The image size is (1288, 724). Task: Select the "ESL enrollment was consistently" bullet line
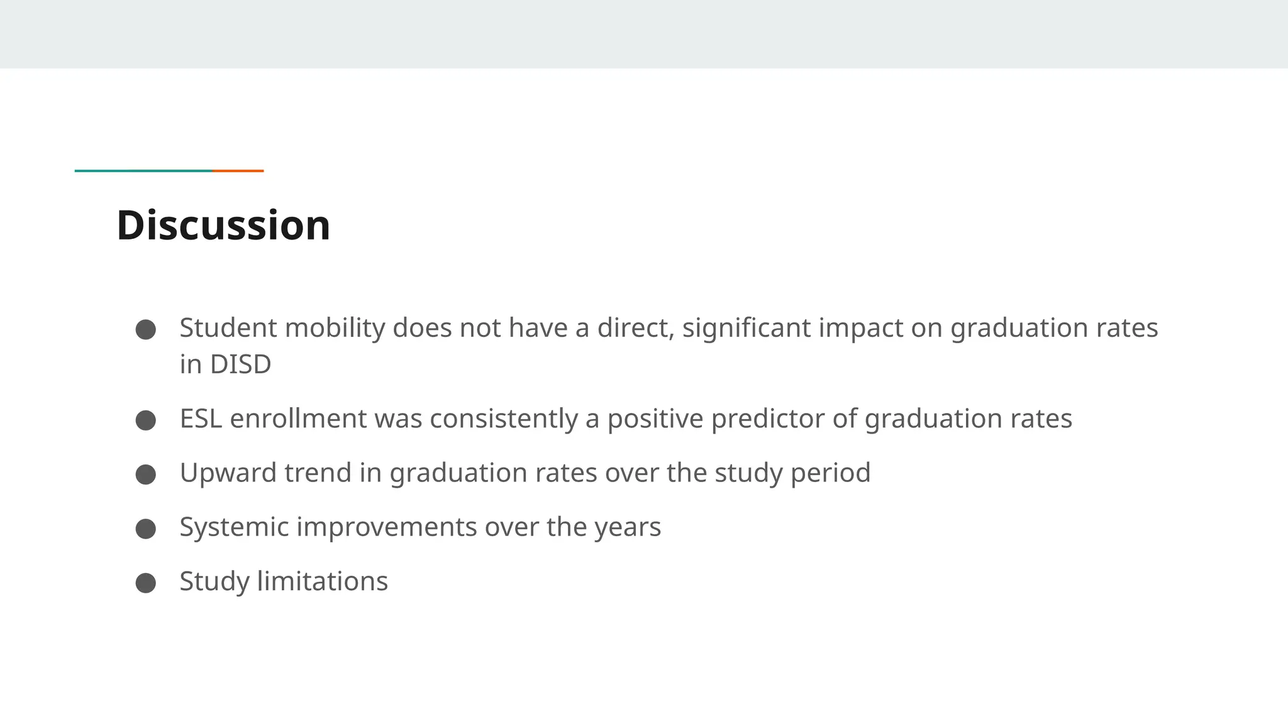[x=625, y=419]
